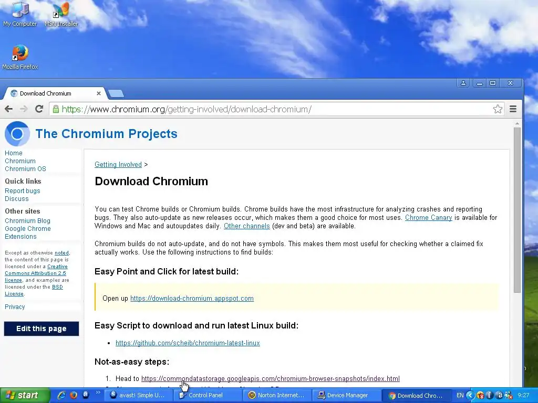
Task: Click the Chromium Projects logo
Action: pos(17,134)
